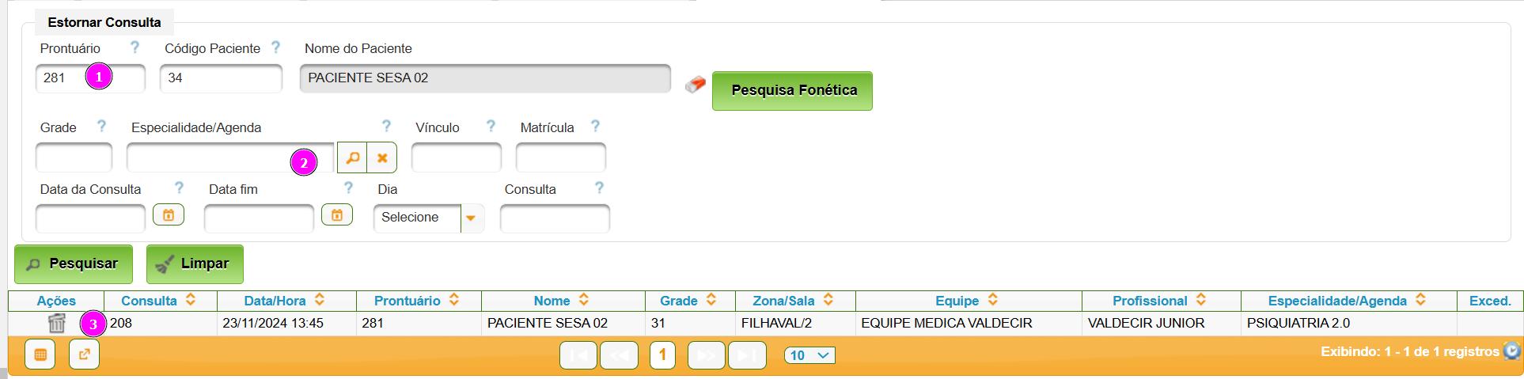Click the Pesquisa Fonética button
The width and height of the screenshot is (1524, 379).
point(792,91)
